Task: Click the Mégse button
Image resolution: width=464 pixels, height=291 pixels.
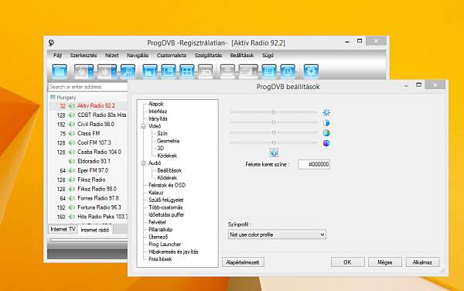Action: pyautogui.click(x=384, y=262)
